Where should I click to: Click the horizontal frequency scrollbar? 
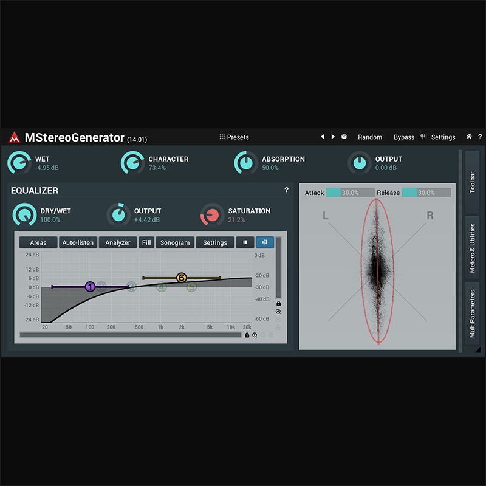(131, 335)
